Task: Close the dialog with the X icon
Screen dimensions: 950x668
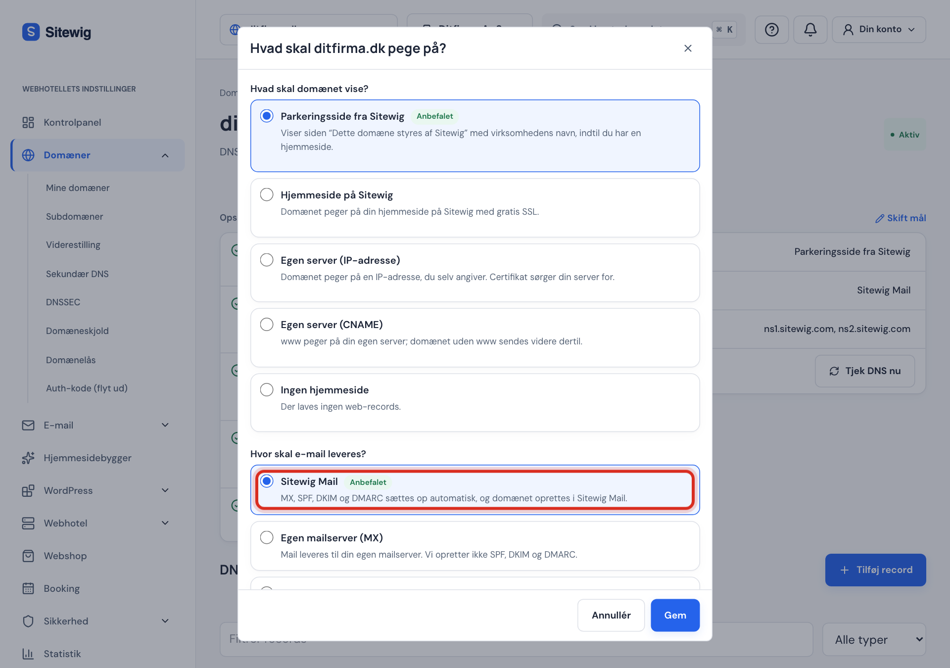Action: [x=688, y=48]
